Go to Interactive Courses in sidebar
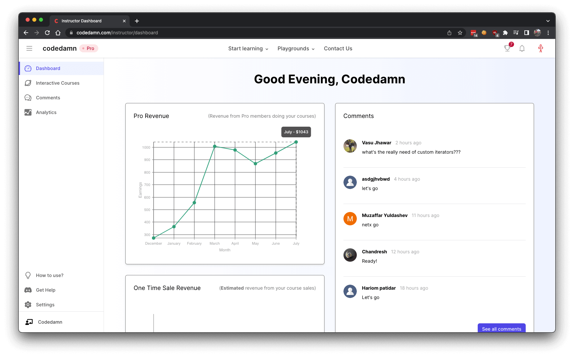 [x=58, y=83]
